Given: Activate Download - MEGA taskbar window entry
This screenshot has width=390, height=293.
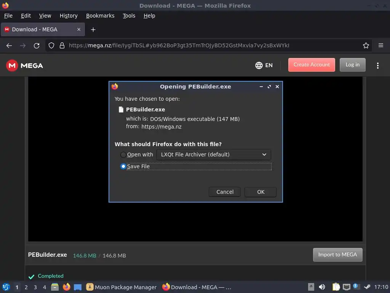Looking at the screenshot, I should [x=197, y=287].
